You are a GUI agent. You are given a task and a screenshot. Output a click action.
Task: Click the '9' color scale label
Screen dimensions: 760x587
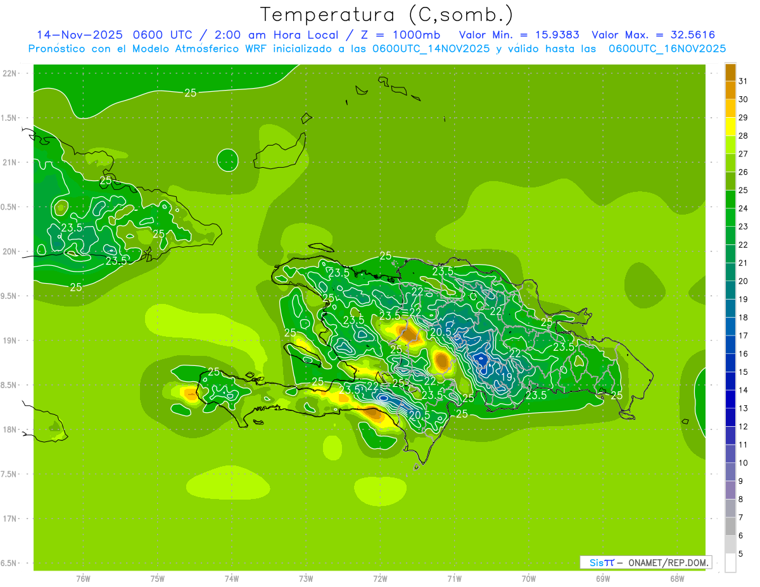(740, 481)
